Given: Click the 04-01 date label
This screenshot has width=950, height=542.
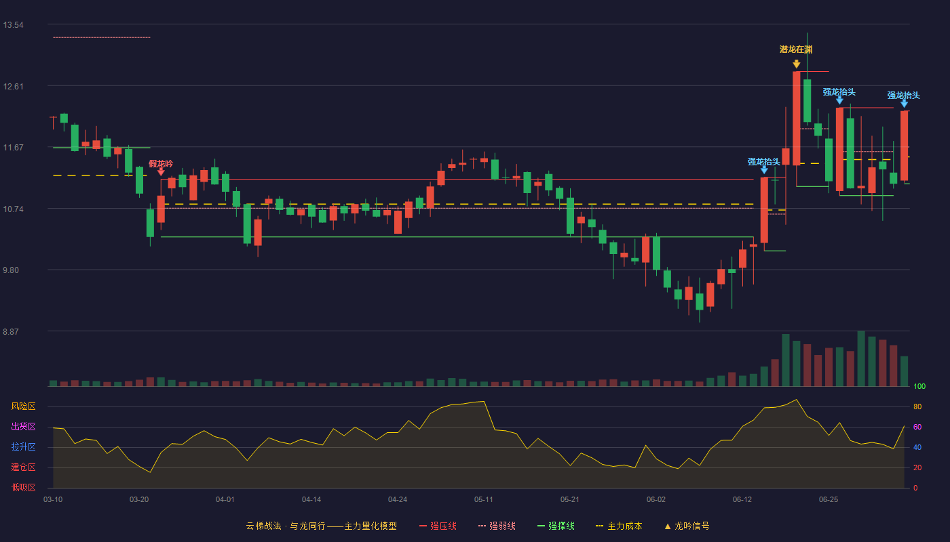Looking at the screenshot, I should click(x=225, y=499).
